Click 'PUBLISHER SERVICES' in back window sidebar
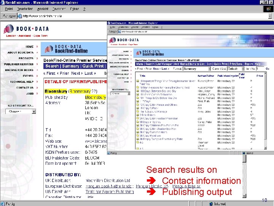The height and width of the screenshot is (206, 274). click(19, 64)
